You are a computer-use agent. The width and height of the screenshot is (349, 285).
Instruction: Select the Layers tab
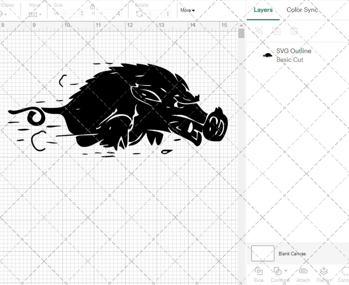tap(263, 10)
